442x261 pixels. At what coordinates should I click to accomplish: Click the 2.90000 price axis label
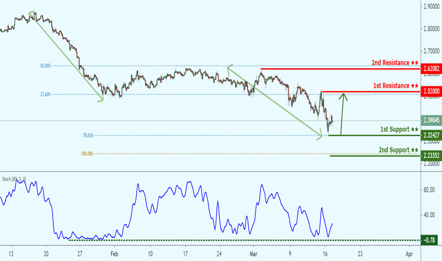click(x=432, y=6)
